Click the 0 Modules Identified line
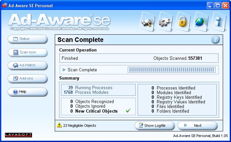The image size is (231, 142). pos(171,92)
